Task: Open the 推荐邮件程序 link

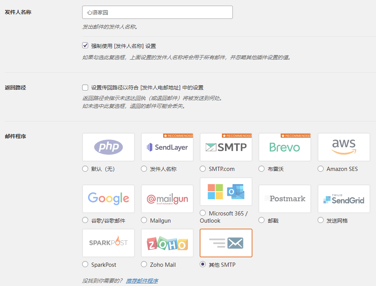Action: coord(142,281)
